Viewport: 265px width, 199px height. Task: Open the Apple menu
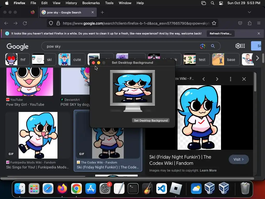[x=7, y=3]
